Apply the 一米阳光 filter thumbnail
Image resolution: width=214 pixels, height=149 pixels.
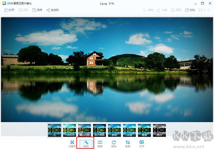pos(70,130)
